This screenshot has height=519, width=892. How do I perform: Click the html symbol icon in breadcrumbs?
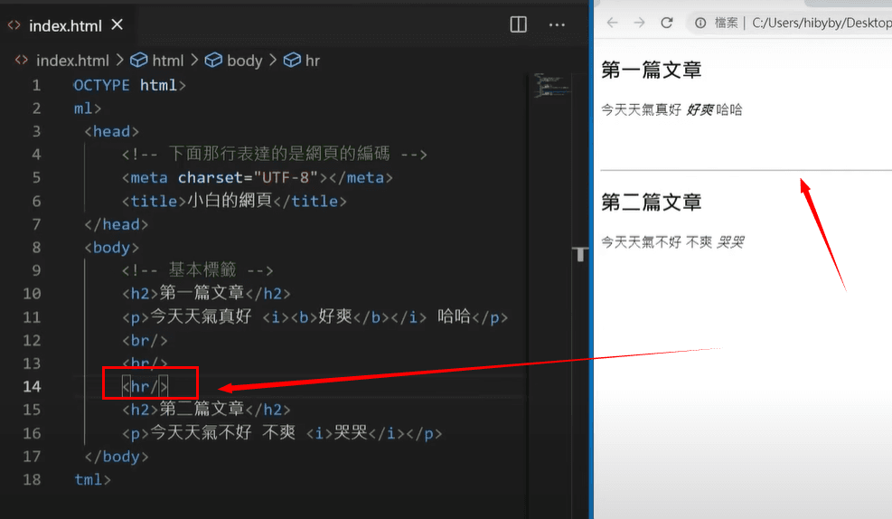(x=139, y=61)
